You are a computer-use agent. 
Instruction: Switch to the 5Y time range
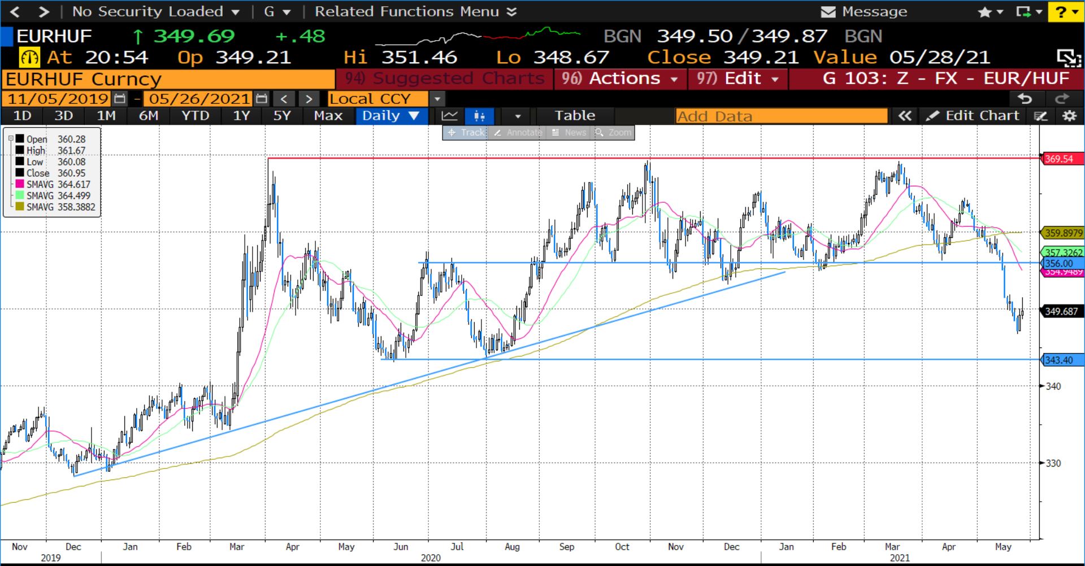[281, 116]
